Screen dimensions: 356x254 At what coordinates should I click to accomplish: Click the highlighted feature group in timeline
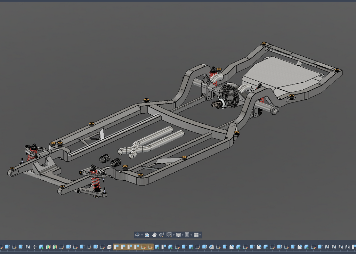[133, 247]
